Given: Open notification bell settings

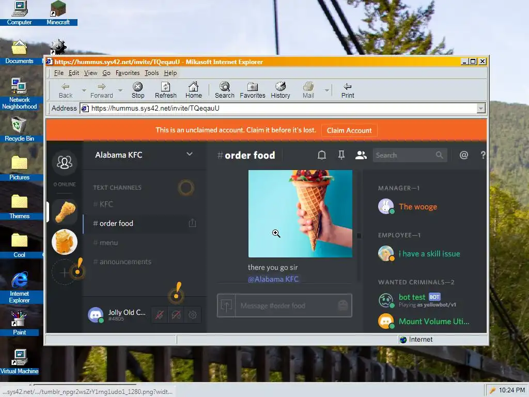Looking at the screenshot, I should click(x=321, y=155).
